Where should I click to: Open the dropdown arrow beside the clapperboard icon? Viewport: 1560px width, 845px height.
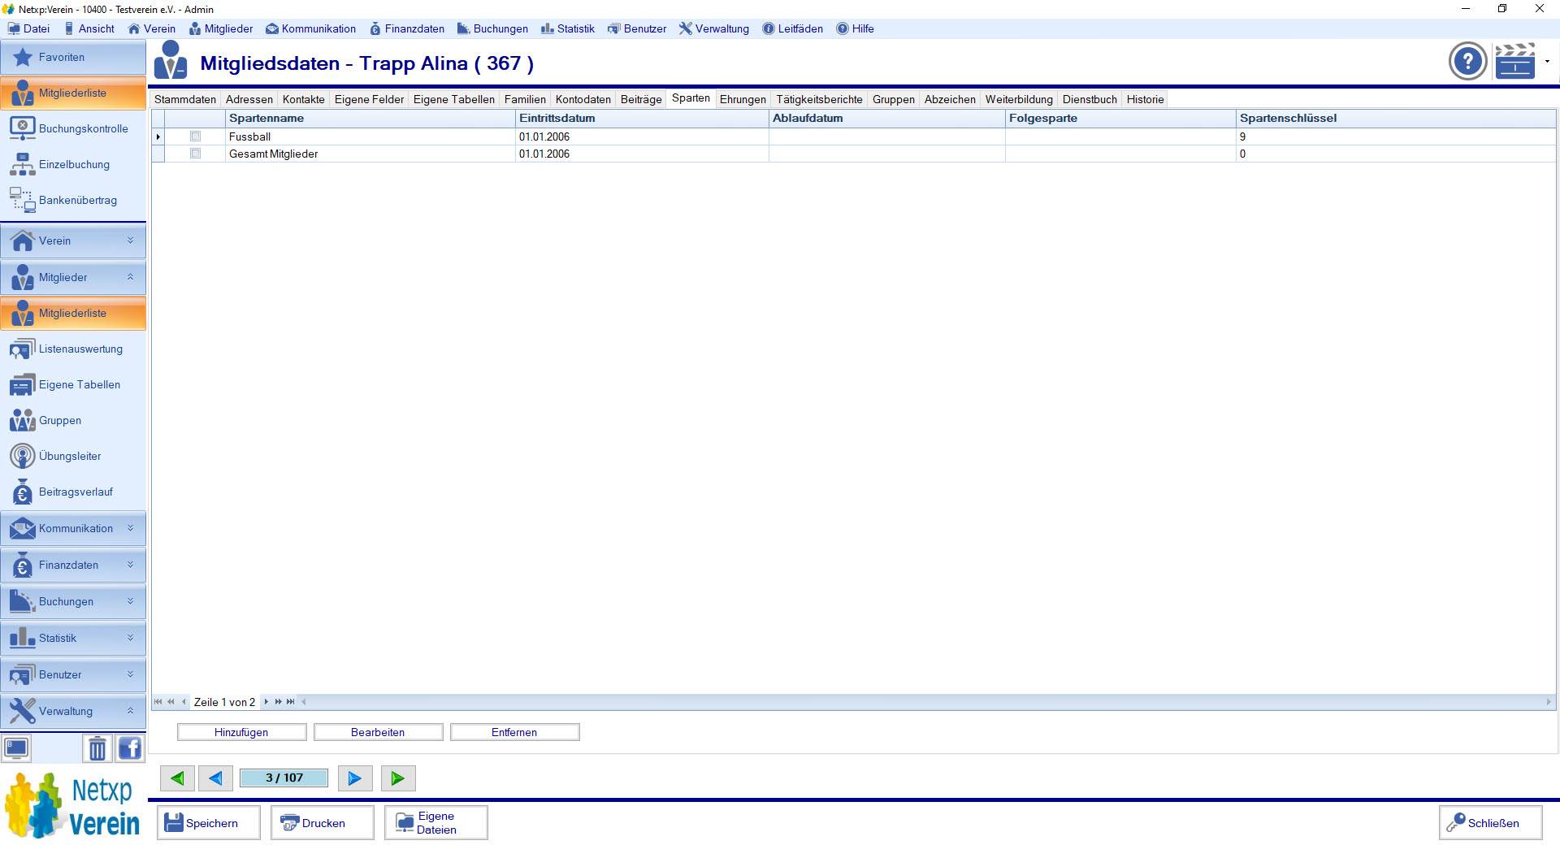pyautogui.click(x=1547, y=61)
